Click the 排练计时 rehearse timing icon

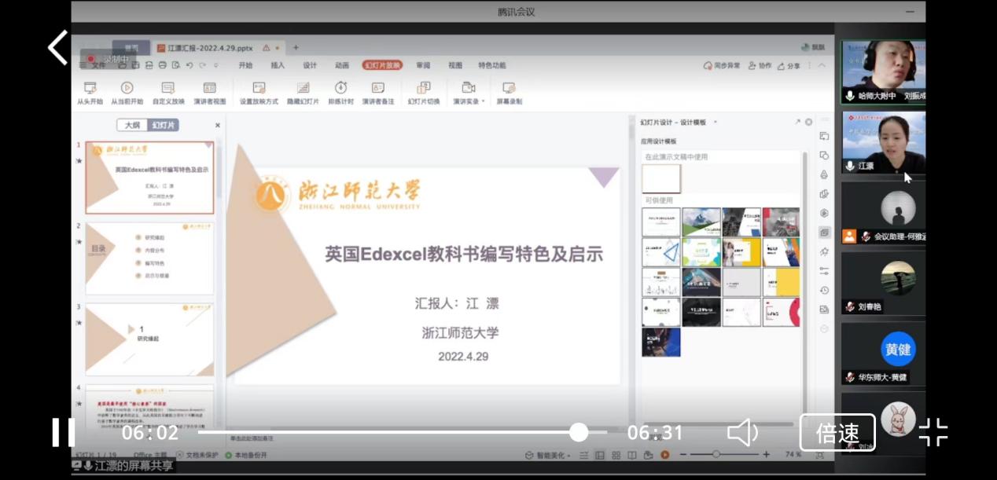pyautogui.click(x=340, y=88)
